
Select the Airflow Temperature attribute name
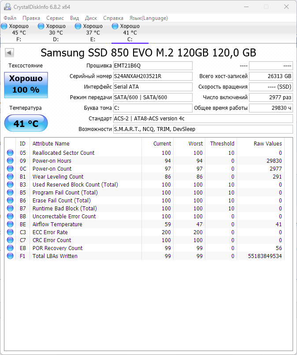(x=57, y=224)
